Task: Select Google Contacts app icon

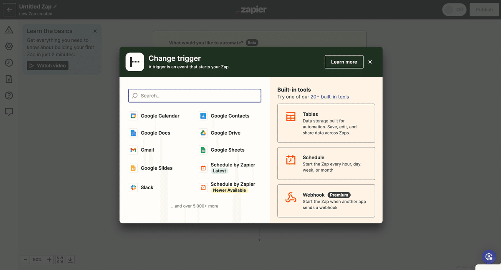Action: (x=203, y=116)
